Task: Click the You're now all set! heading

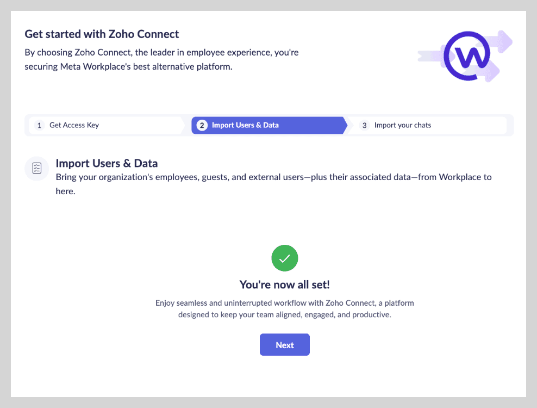Action: pyautogui.click(x=284, y=285)
